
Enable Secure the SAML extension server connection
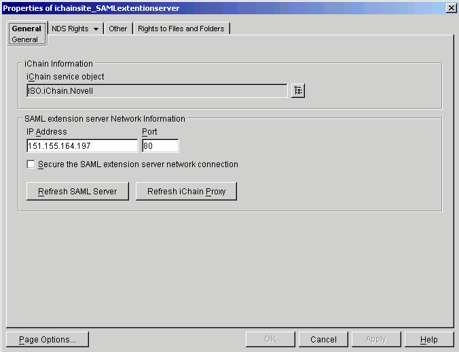(31, 164)
